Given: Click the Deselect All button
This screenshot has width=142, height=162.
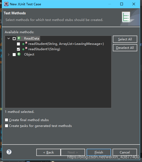Looking at the screenshot, I should pyautogui.click(x=125, y=48).
